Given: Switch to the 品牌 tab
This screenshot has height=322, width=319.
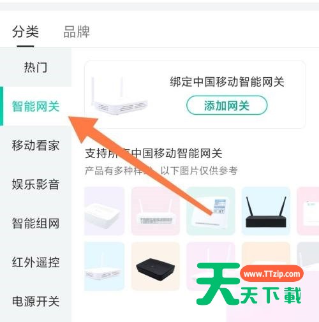Looking at the screenshot, I should click(x=77, y=32).
